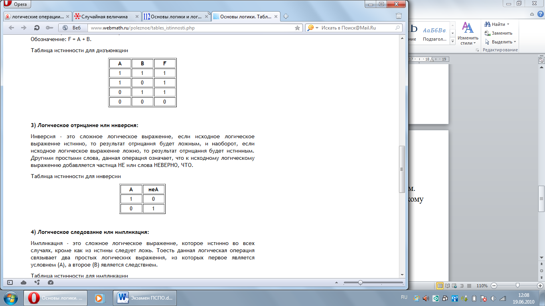
Task: Reload the current page
Action: 37,28
